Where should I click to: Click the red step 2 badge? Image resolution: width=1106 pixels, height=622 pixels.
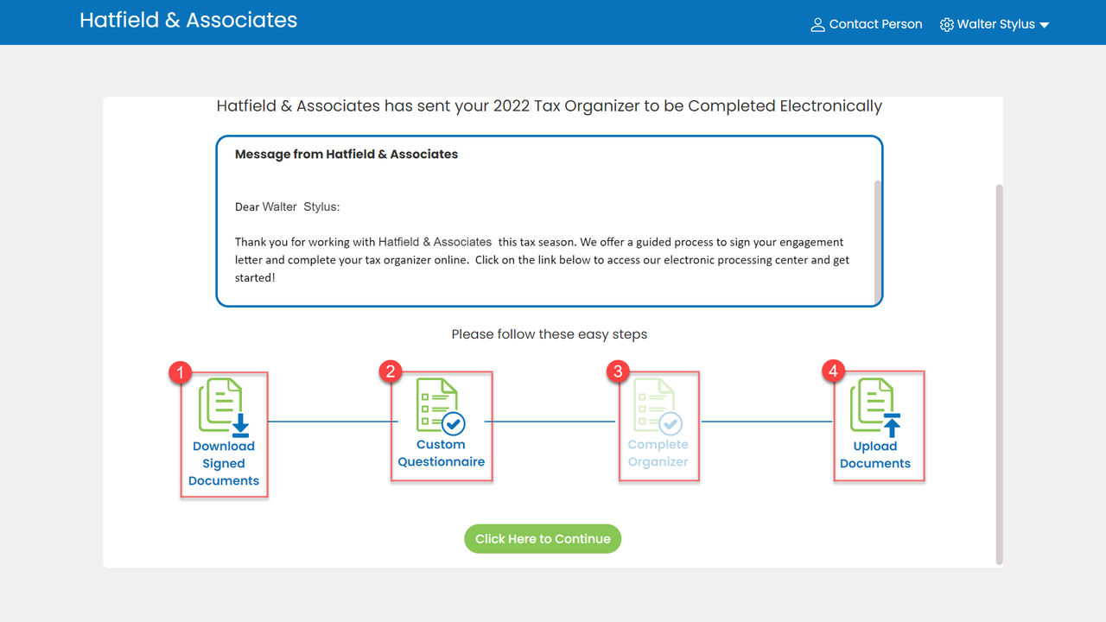391,371
